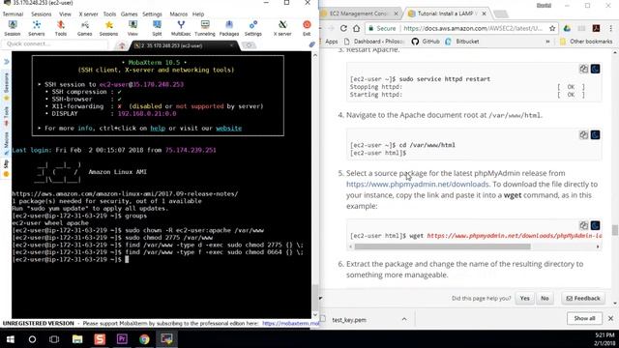This screenshot has height=348, width=619.
Task: Click the Chrome home button
Action: pos(357,28)
